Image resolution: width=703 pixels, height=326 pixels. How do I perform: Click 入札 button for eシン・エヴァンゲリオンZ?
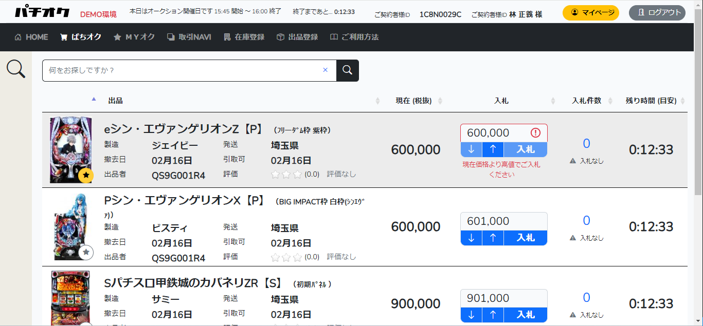click(x=526, y=149)
